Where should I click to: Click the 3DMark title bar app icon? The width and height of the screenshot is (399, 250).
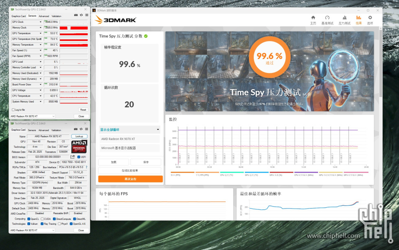[x=94, y=11]
